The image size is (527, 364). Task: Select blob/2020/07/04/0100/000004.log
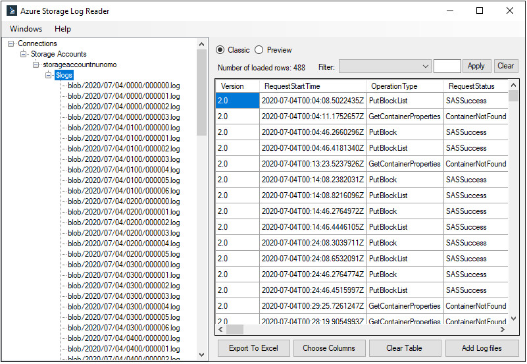tap(124, 170)
